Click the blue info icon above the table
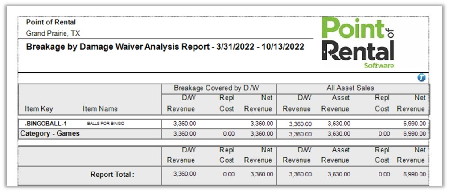Viewport: 449px width, 192px height. pyautogui.click(x=421, y=78)
